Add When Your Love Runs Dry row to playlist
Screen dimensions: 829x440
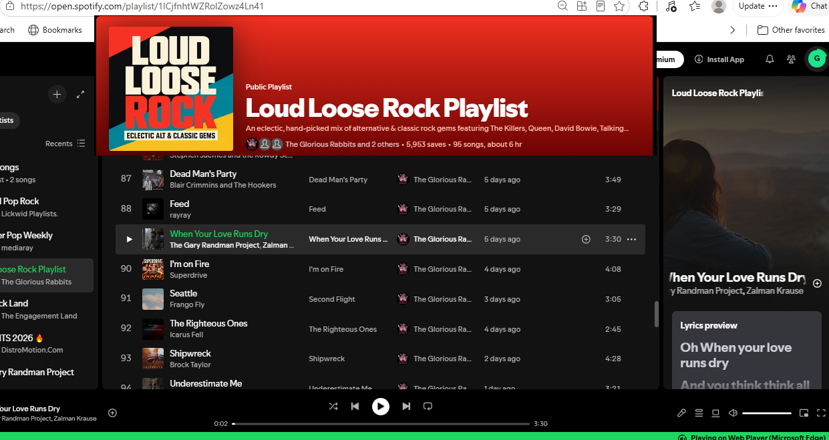click(586, 239)
